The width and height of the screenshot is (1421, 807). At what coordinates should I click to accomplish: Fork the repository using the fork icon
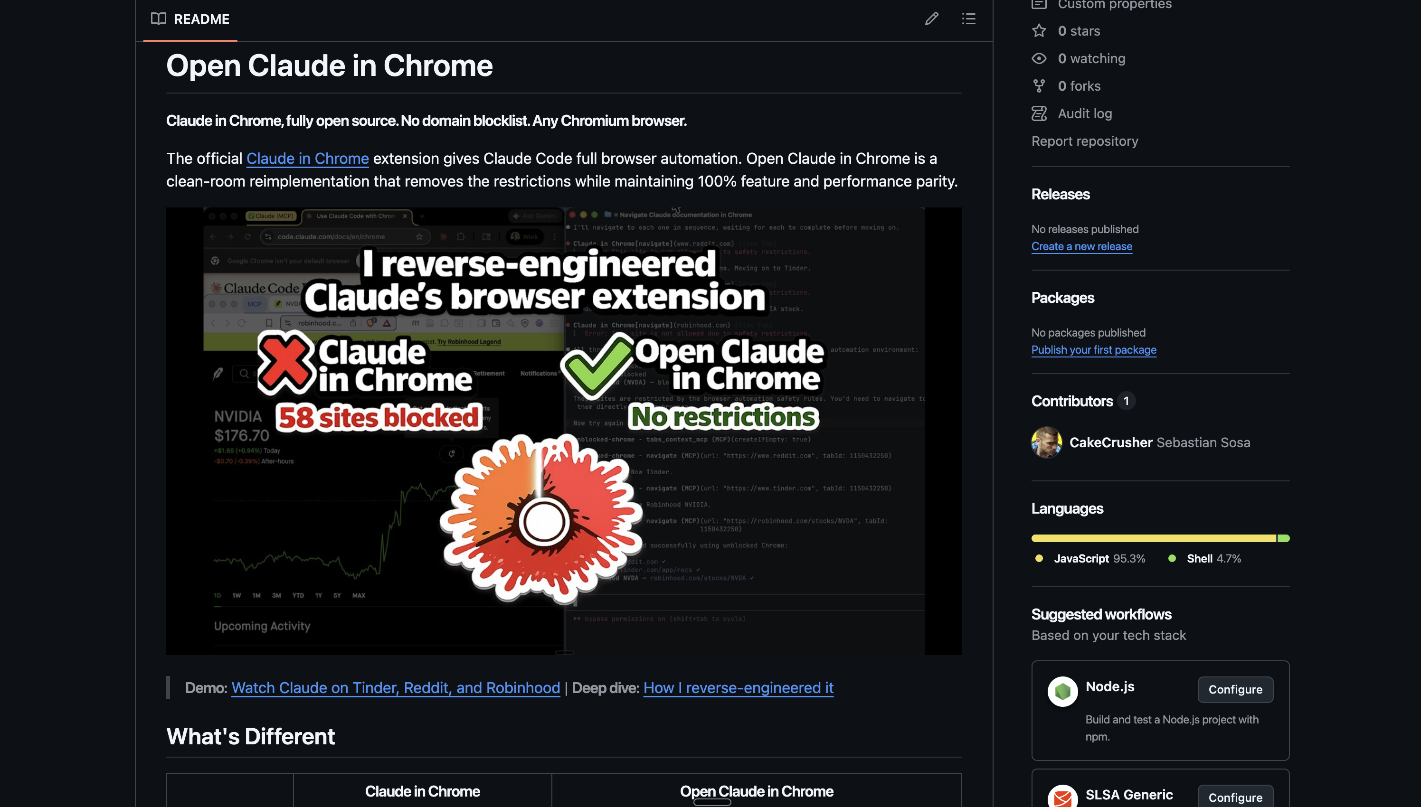tap(1039, 85)
